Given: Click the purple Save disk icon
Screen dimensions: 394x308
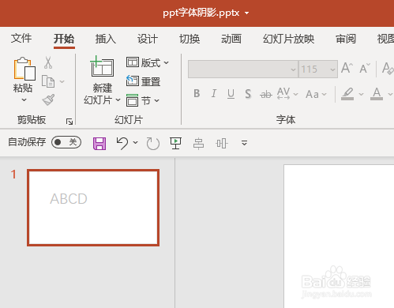Looking at the screenshot, I should [x=99, y=144].
